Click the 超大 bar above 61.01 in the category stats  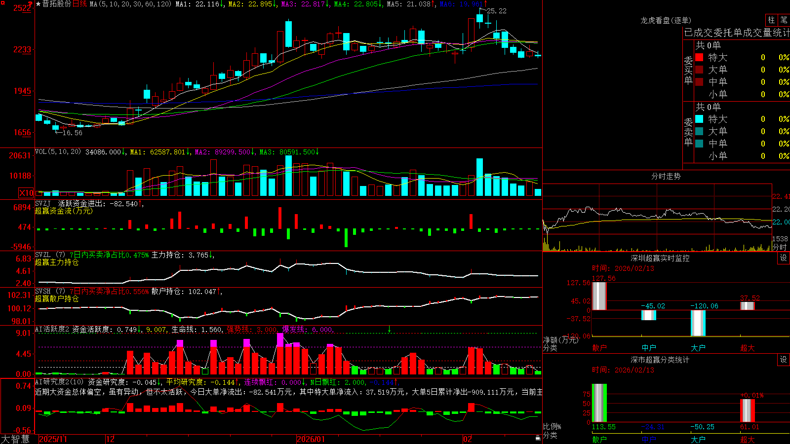pos(747,410)
